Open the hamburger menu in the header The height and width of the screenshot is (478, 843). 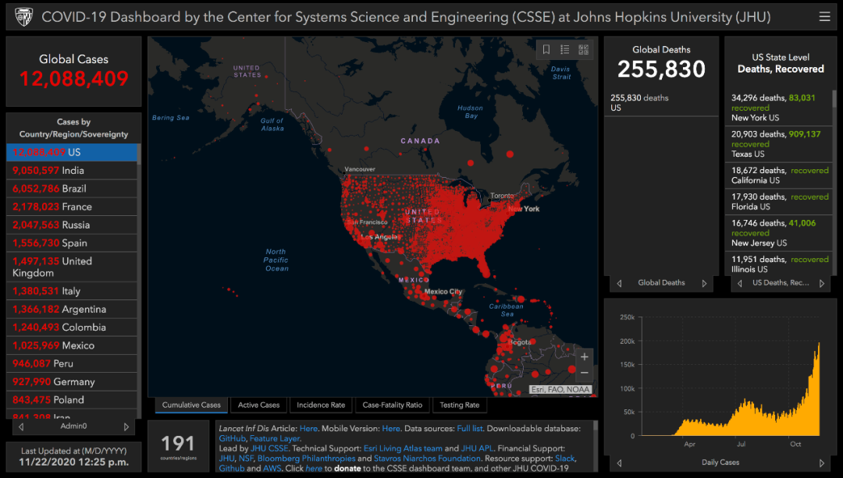pos(824,16)
